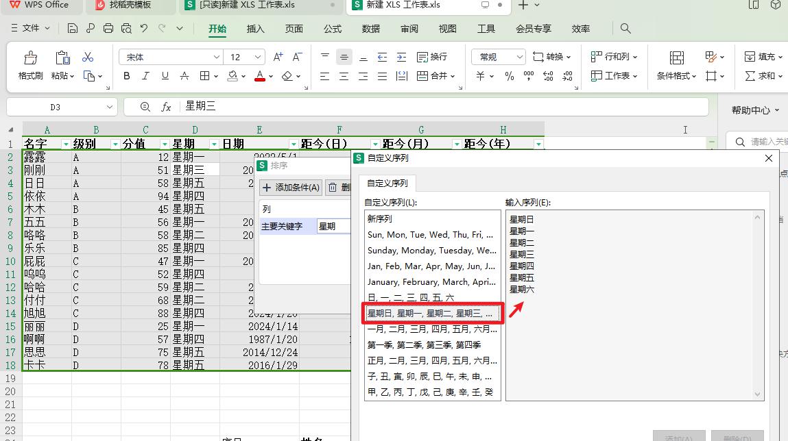Click the Clear eraser icon

point(287,76)
